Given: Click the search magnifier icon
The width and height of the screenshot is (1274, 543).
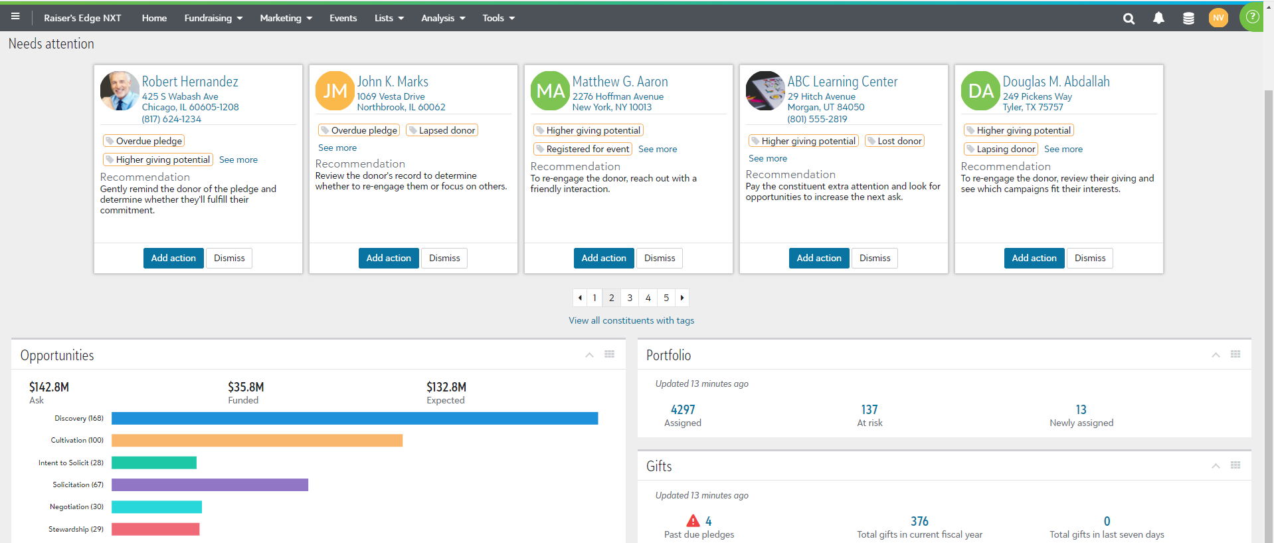Looking at the screenshot, I should pyautogui.click(x=1129, y=19).
